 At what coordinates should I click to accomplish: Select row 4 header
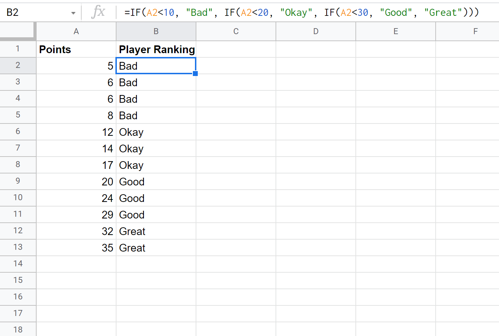pos(18,99)
